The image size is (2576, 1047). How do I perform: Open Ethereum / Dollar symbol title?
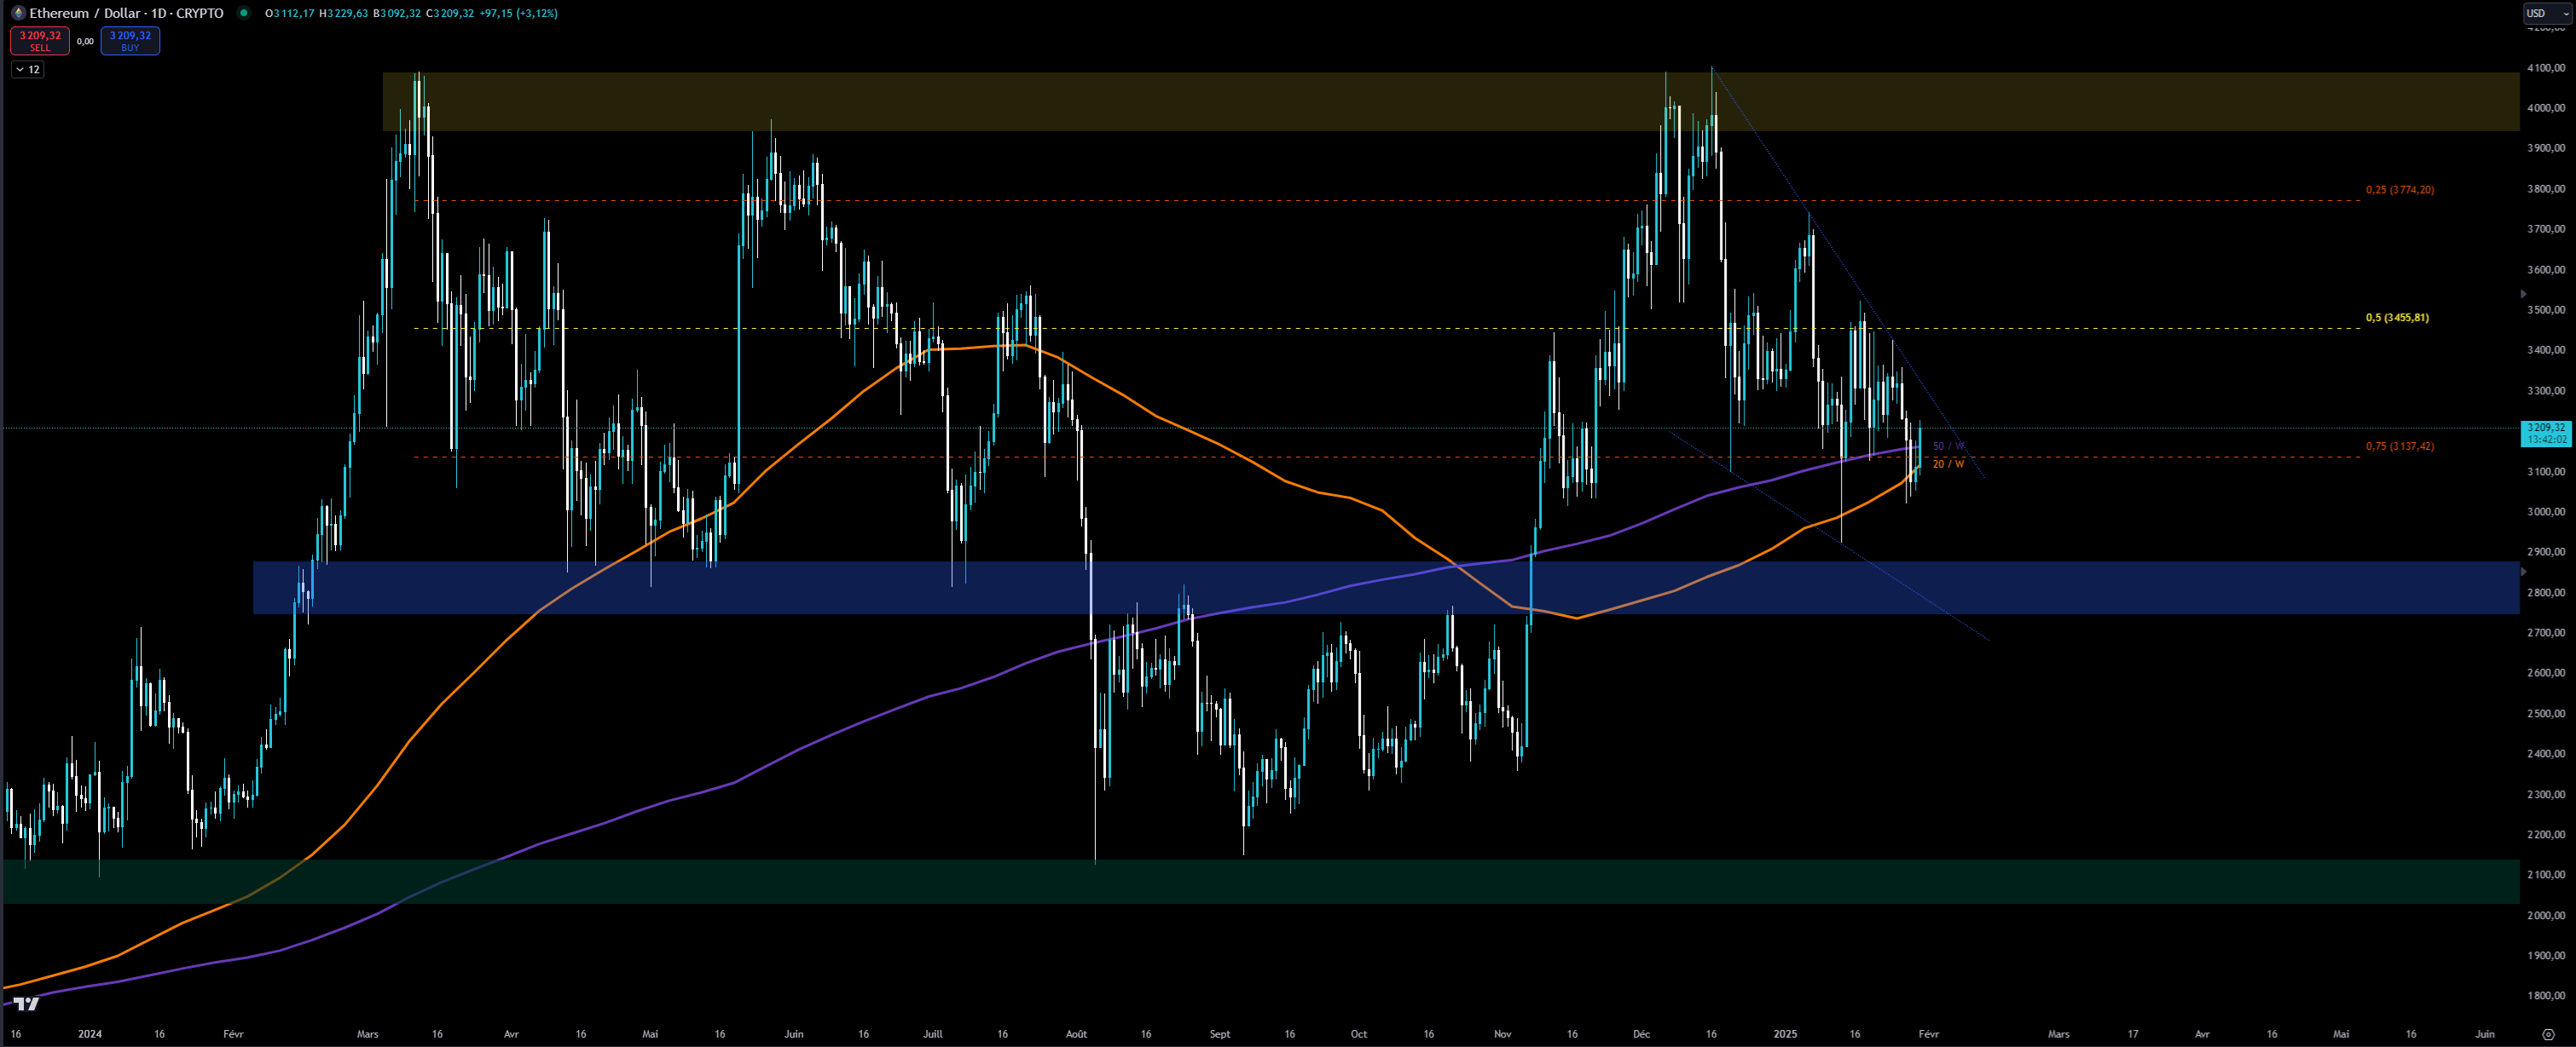126,13
